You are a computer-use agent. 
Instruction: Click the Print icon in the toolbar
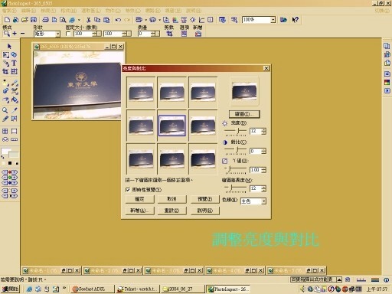[45, 20]
